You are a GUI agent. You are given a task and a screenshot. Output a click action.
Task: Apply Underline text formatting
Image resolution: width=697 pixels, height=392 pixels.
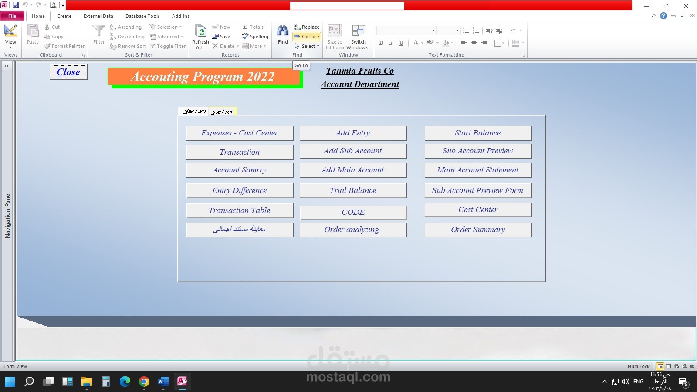[x=401, y=43]
